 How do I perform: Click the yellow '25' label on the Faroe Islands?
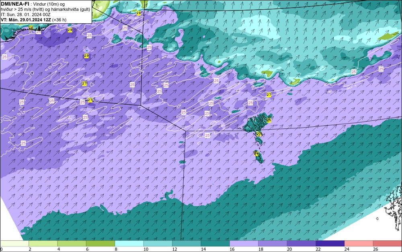(x=269, y=120)
